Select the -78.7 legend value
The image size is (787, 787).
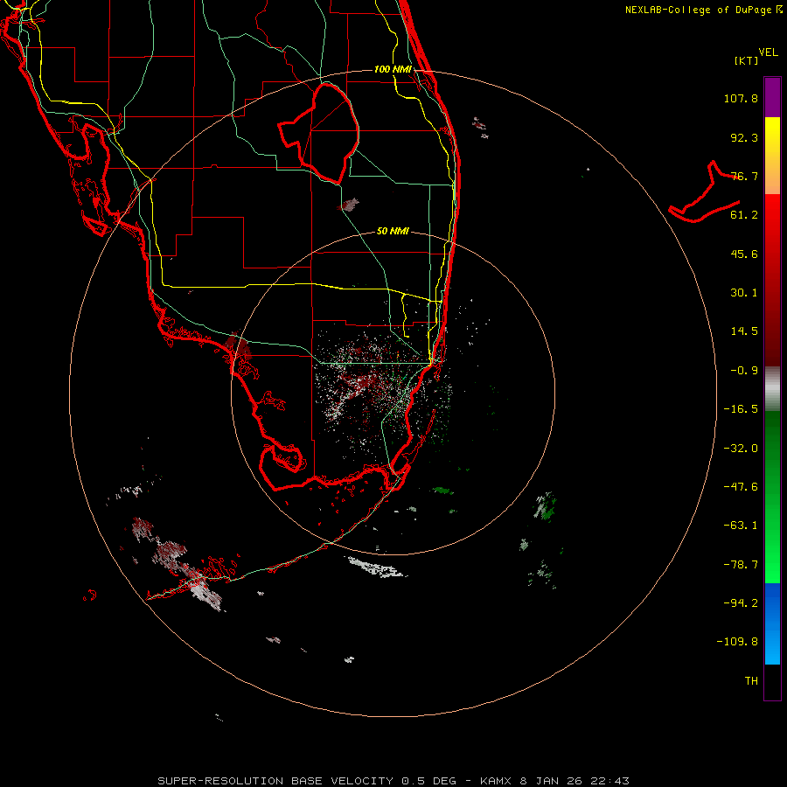point(741,565)
